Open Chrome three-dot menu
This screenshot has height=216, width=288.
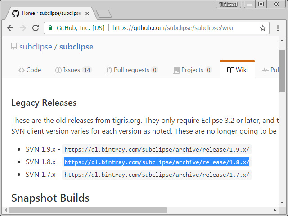pos(278,28)
